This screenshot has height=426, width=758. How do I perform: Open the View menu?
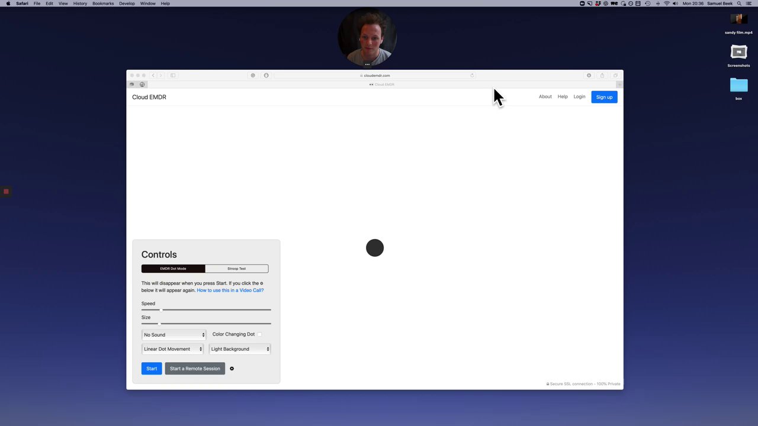tap(63, 4)
